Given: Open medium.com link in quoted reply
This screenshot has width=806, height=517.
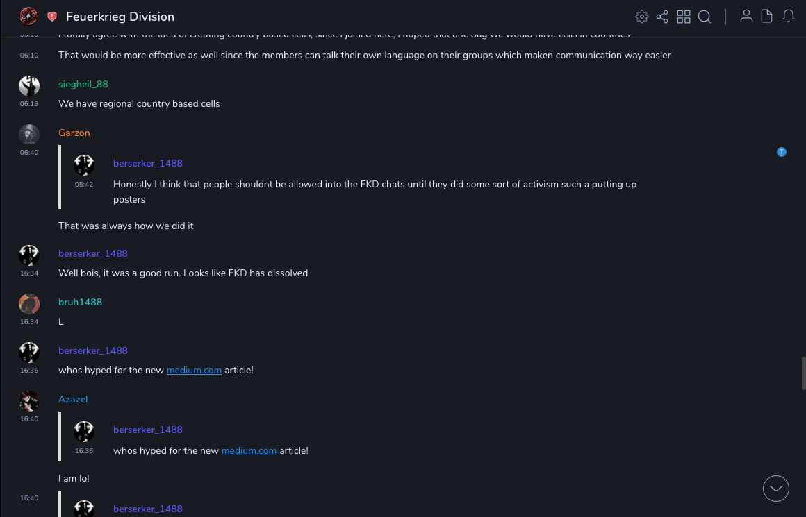Looking at the screenshot, I should coord(249,451).
